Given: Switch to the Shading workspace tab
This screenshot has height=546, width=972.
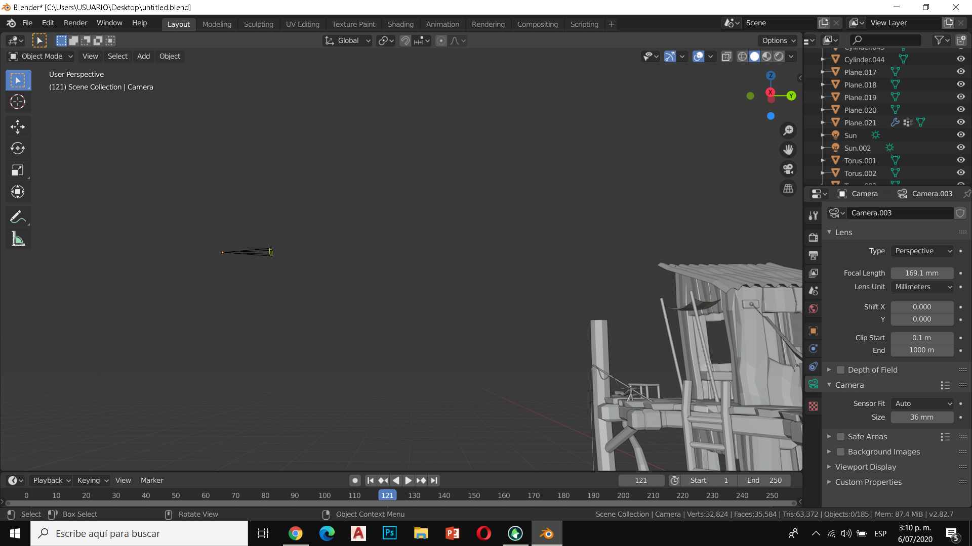Looking at the screenshot, I should coord(400,24).
